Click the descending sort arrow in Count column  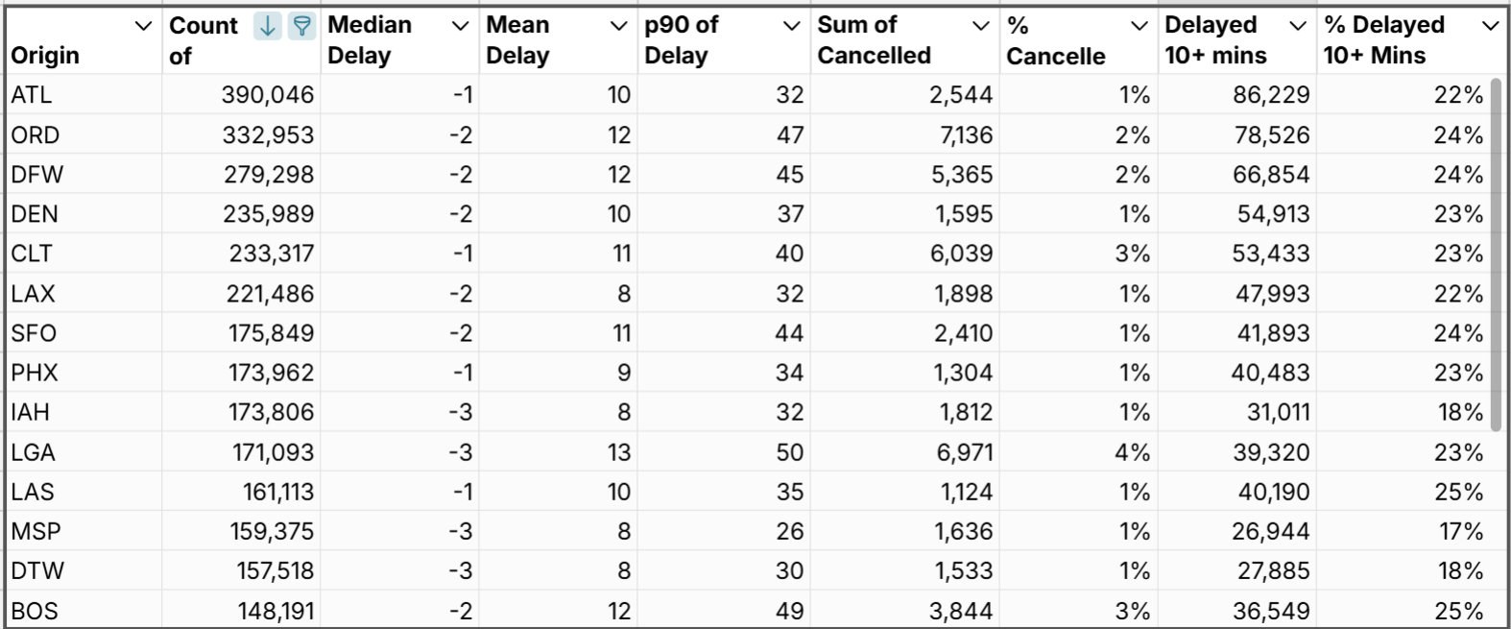tap(268, 27)
